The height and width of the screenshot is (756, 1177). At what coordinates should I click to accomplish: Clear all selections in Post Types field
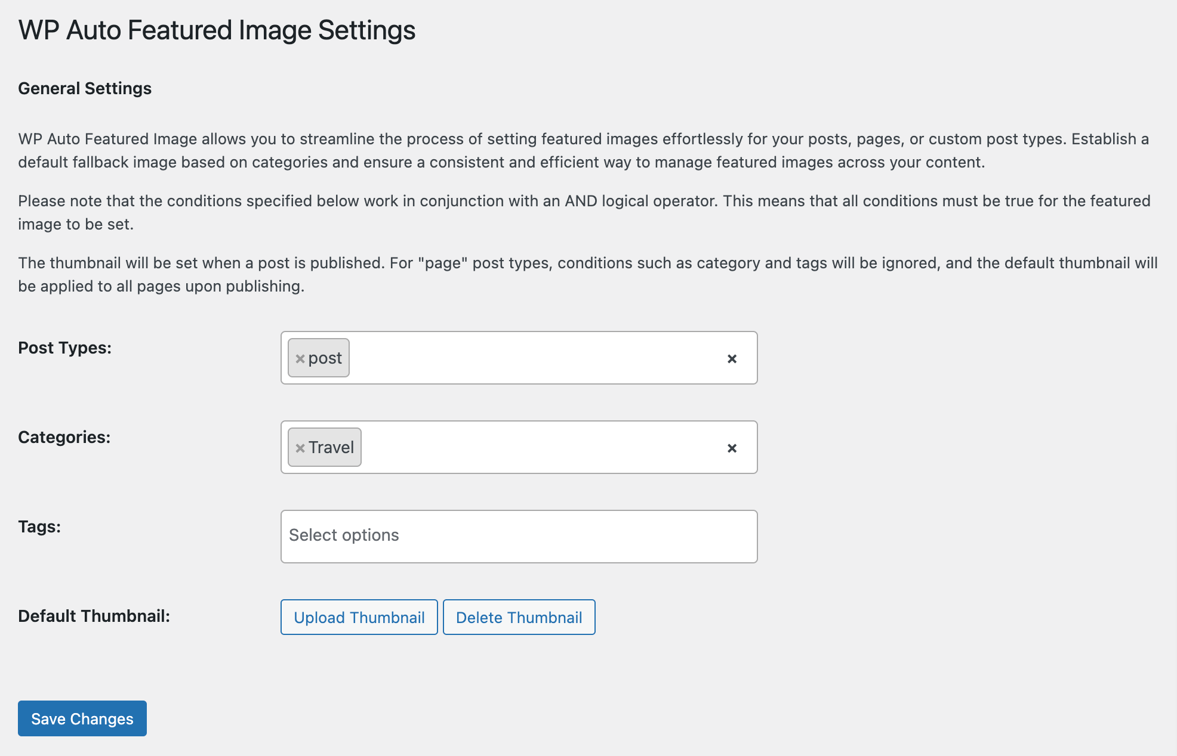(x=732, y=359)
